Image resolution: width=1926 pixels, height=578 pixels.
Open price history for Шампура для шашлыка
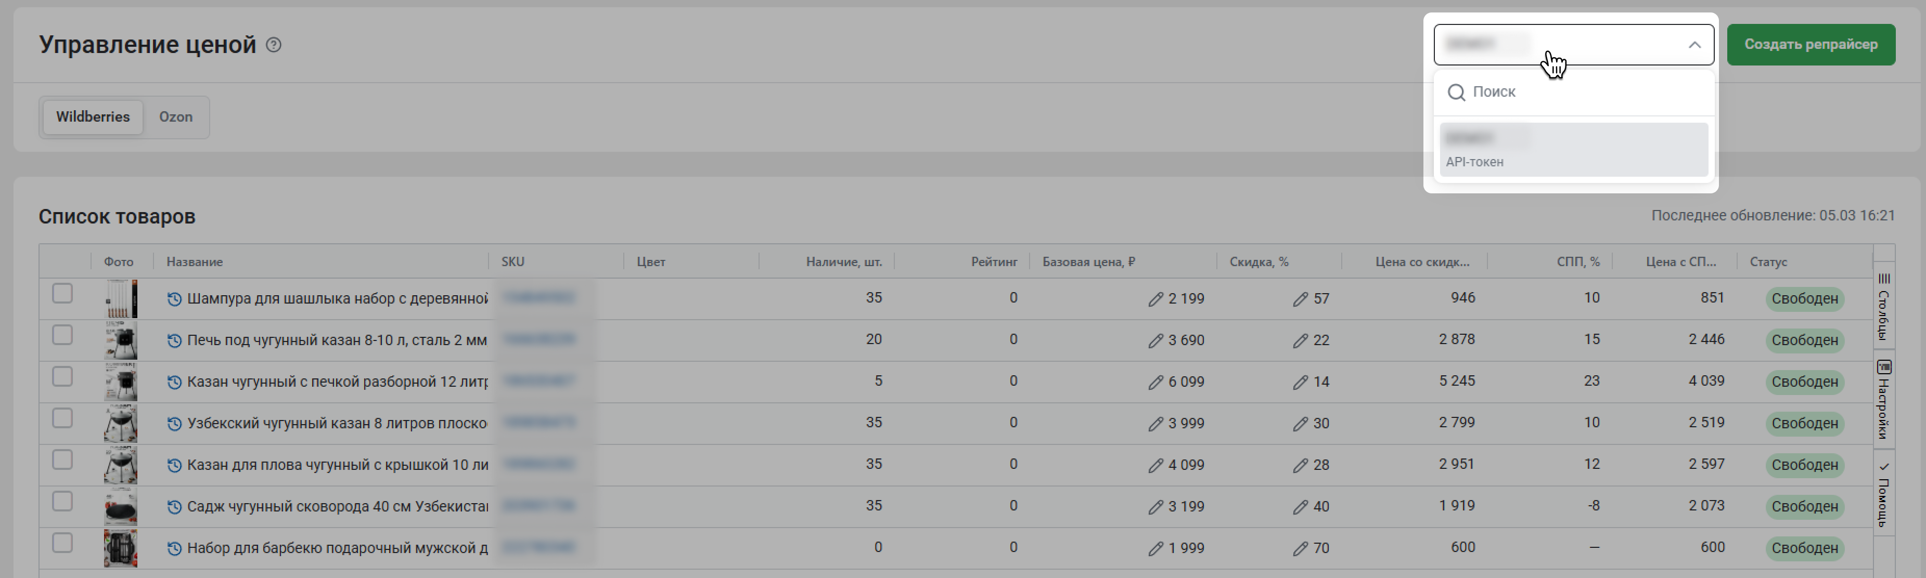(x=174, y=299)
